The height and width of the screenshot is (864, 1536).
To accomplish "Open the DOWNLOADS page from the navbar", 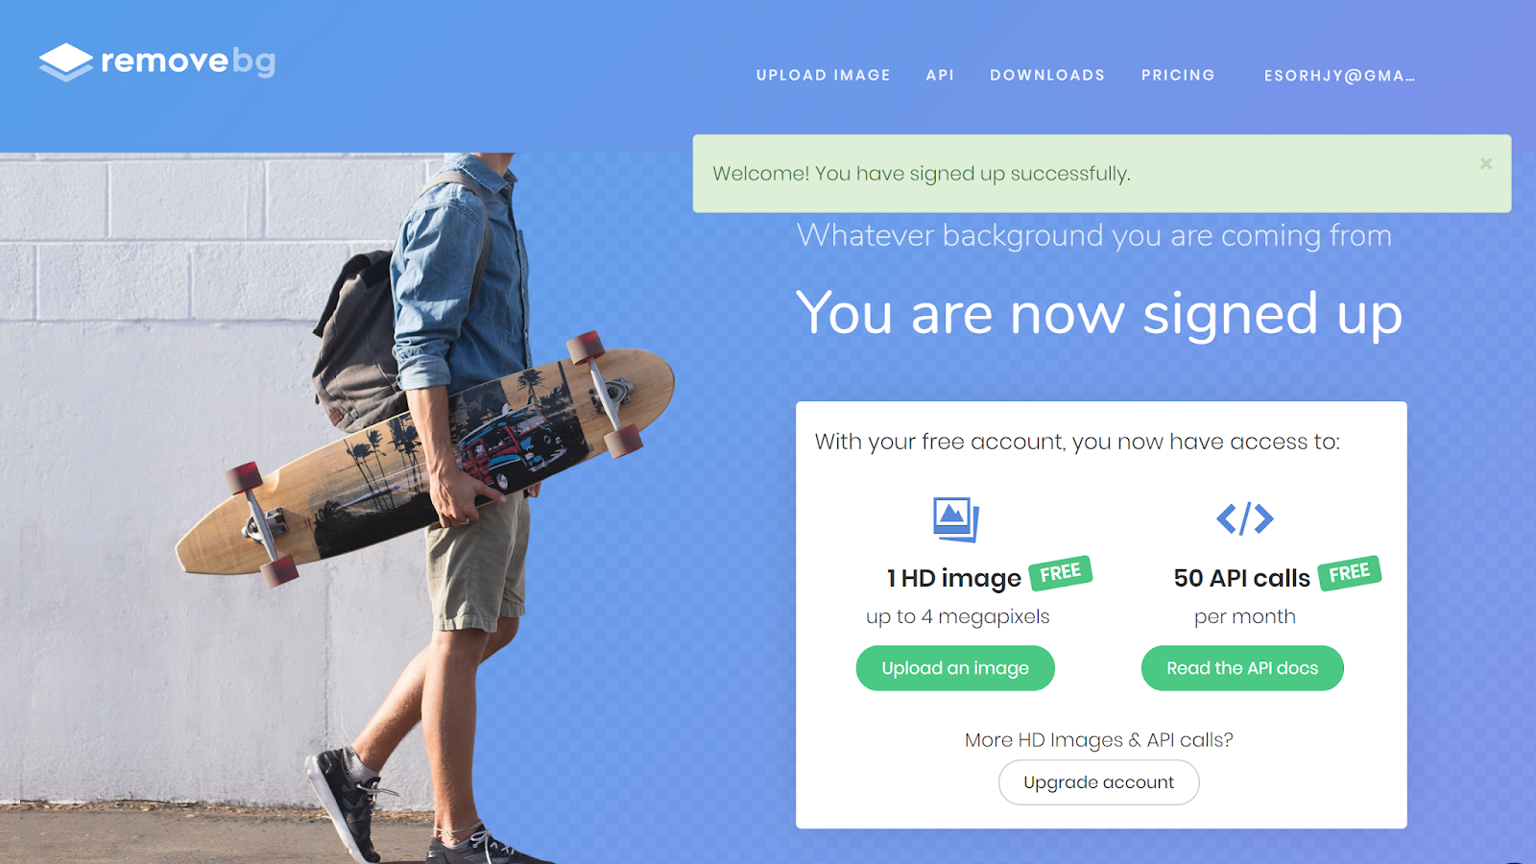I will click(x=1047, y=75).
